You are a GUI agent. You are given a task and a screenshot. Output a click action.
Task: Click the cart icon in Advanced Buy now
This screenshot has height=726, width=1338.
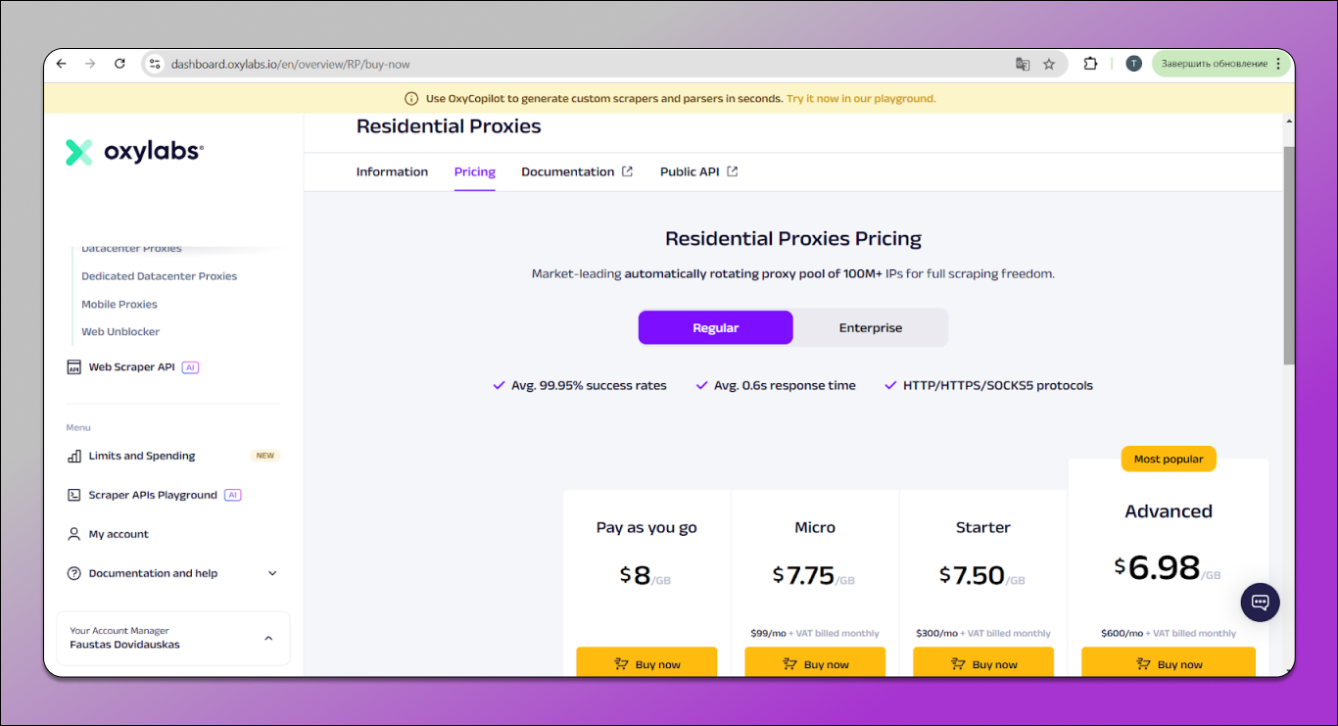click(1143, 664)
